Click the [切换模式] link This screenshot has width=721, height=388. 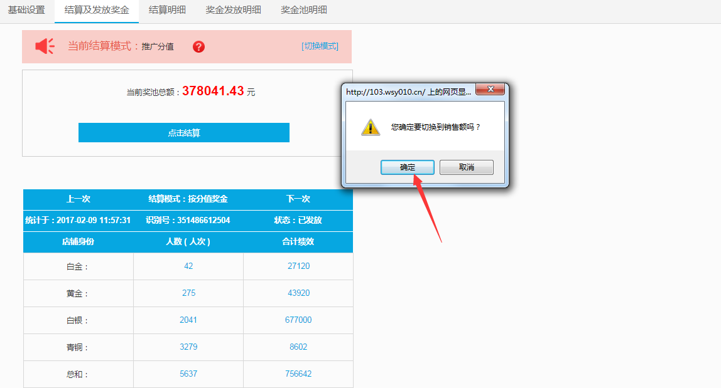pyautogui.click(x=320, y=46)
